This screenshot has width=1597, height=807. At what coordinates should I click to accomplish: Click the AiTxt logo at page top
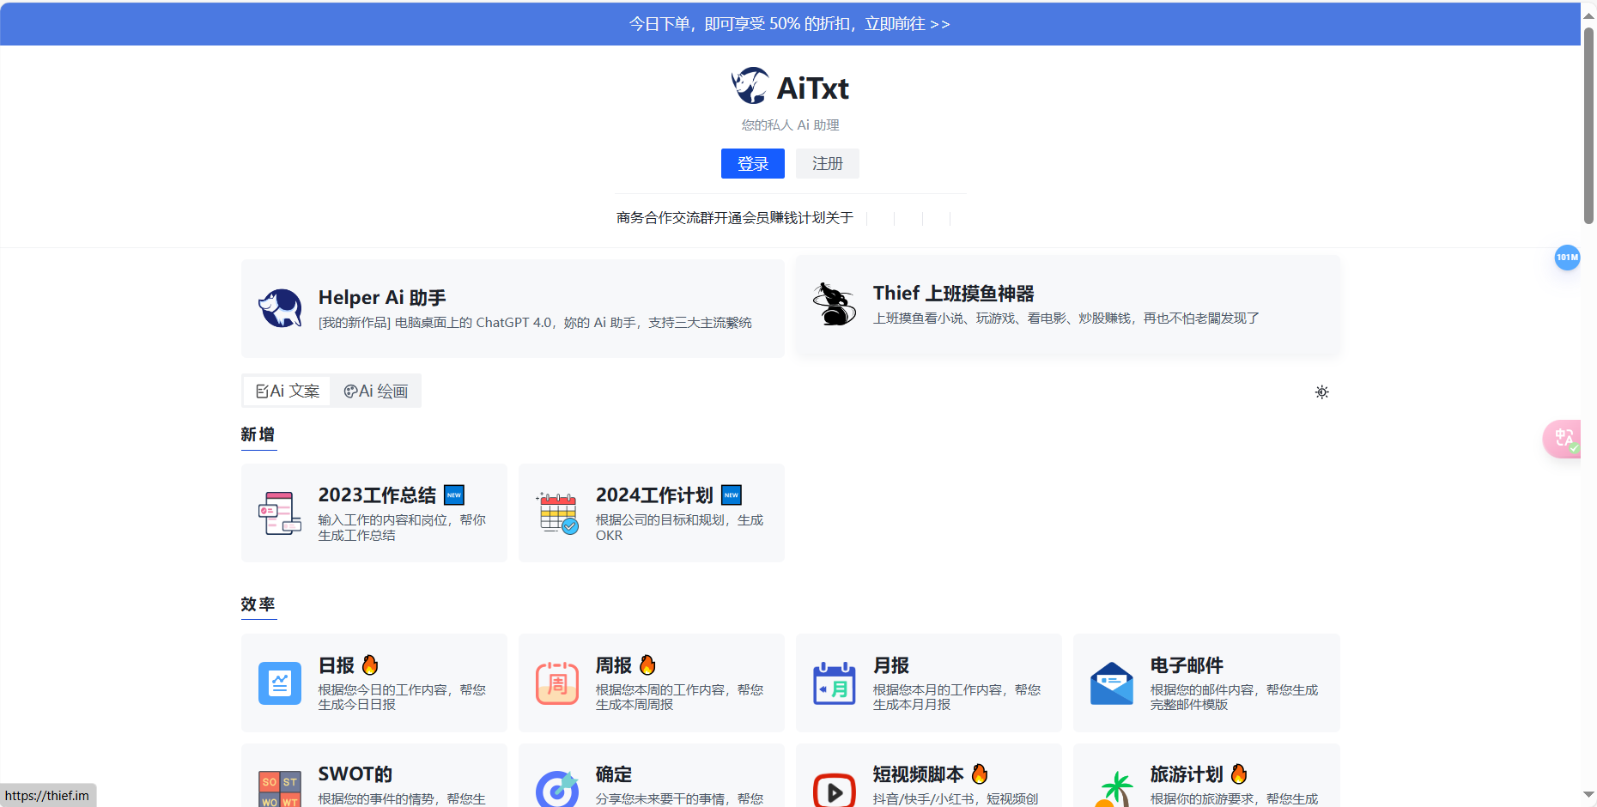pyautogui.click(x=789, y=86)
